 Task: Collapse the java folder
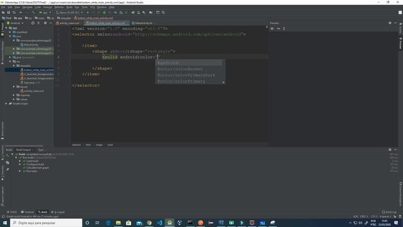coord(10,37)
